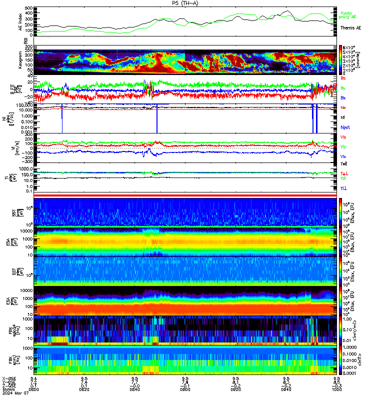Screen dimensions: 375x400
Task: Click the 0900 time tick label
Action: 185,389
